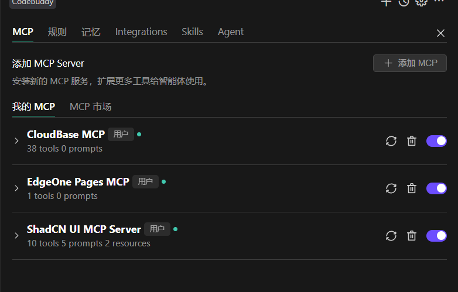This screenshot has height=292, width=458.
Task: Expand the ShadCN UI MCP Server row
Action: (16, 235)
